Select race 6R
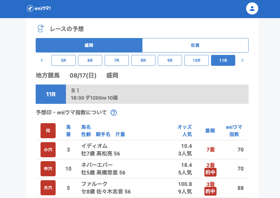280x198 pixels. [x=90, y=60]
